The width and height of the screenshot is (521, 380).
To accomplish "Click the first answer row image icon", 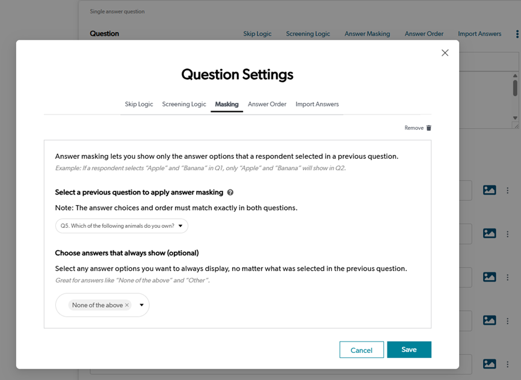I will 490,190.
